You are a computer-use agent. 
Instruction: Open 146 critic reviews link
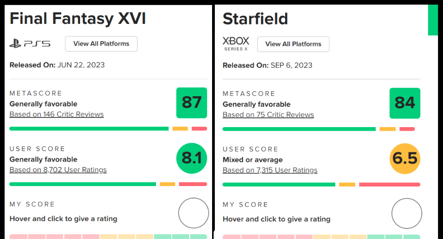tap(57, 115)
